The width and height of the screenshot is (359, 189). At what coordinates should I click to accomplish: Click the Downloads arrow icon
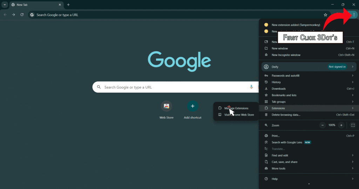coord(266,89)
